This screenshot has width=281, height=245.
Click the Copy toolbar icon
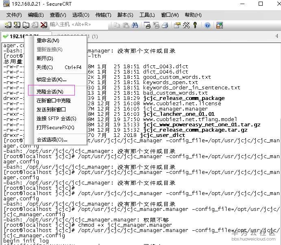(x=117, y=25)
